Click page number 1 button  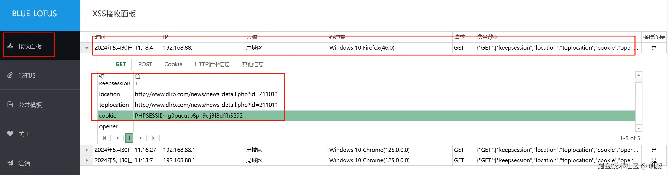pos(129,138)
